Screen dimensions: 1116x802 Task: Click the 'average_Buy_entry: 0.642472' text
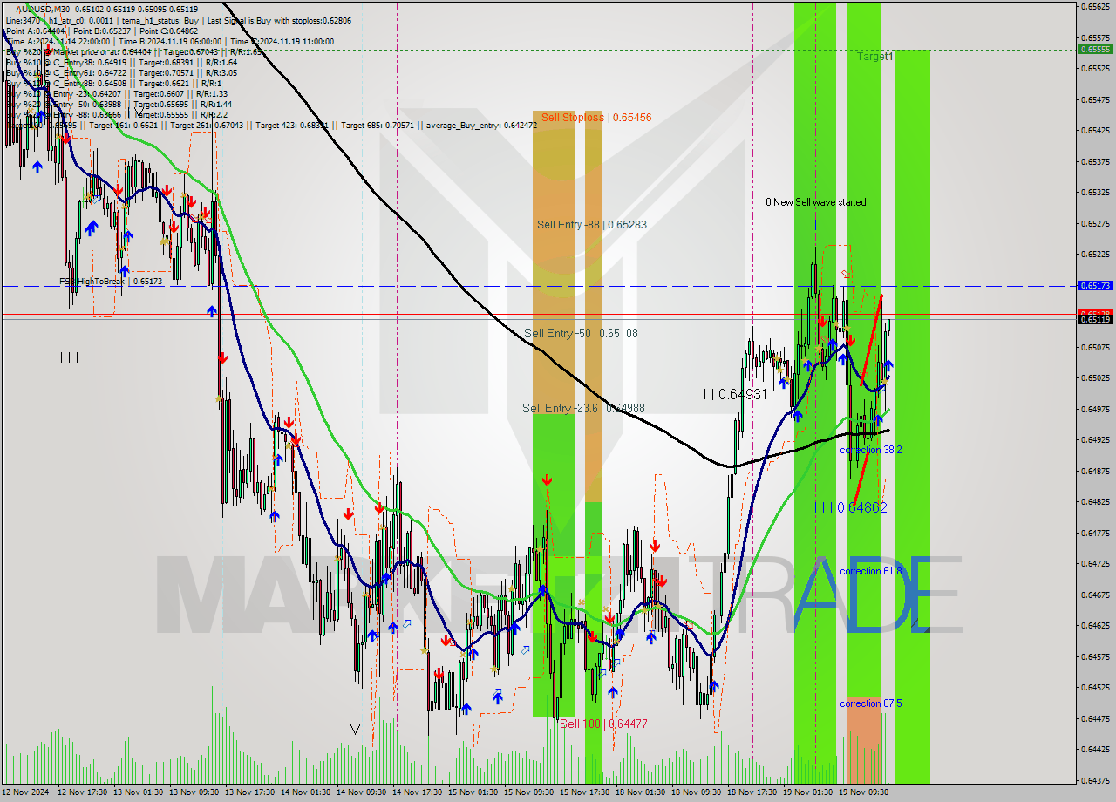point(481,125)
